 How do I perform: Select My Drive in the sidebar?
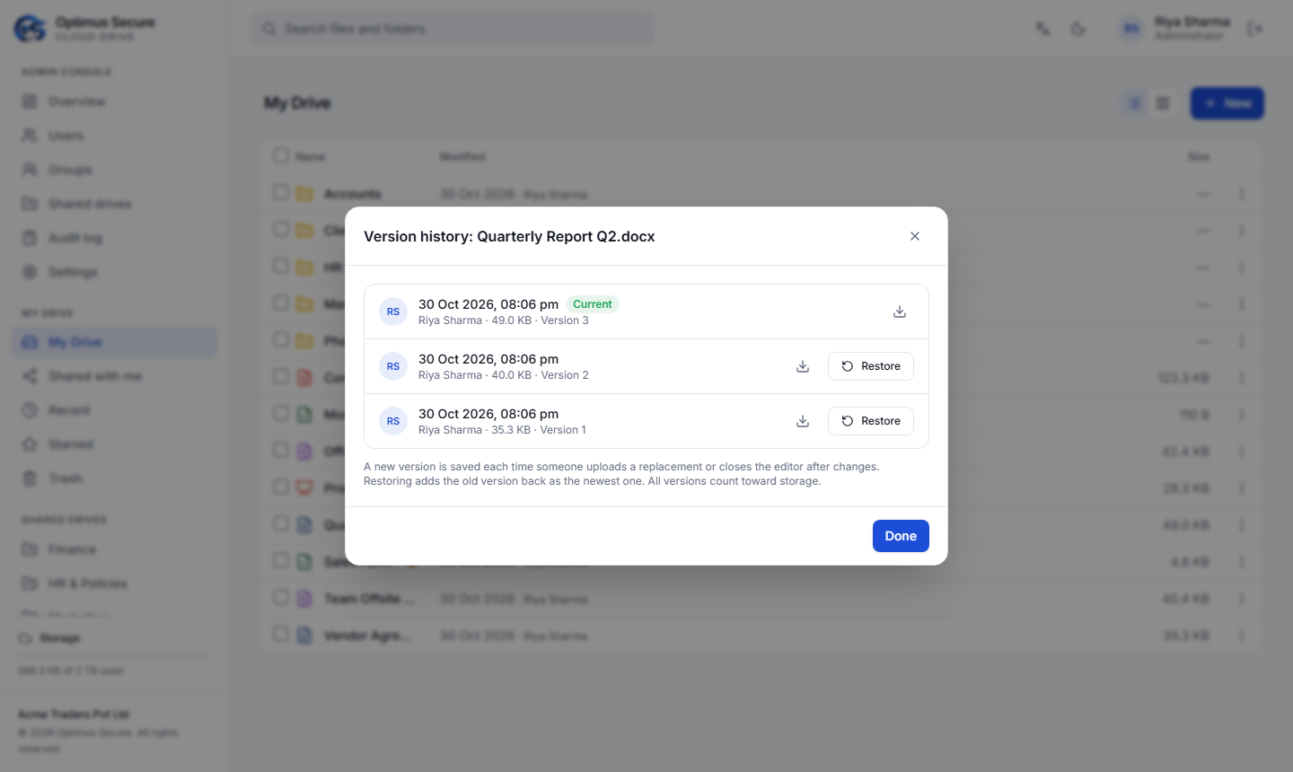coord(115,342)
